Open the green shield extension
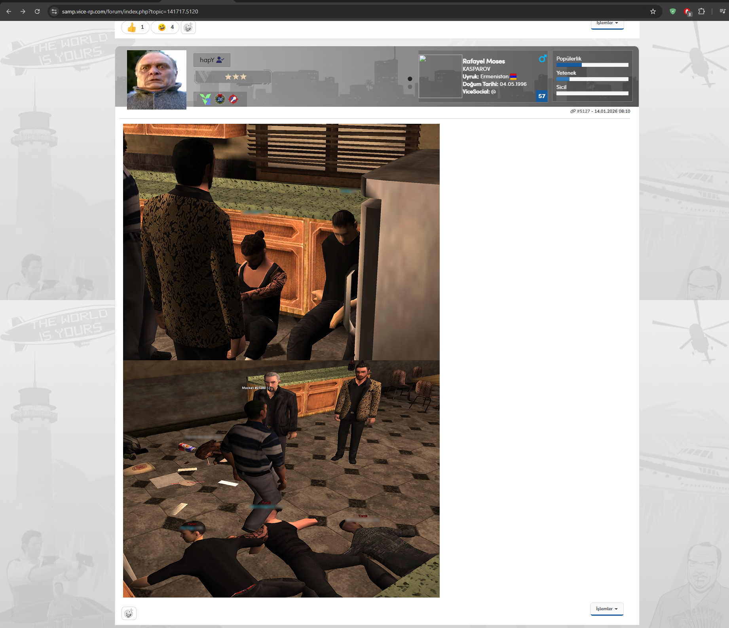Viewport: 729px width, 628px height. click(x=673, y=11)
